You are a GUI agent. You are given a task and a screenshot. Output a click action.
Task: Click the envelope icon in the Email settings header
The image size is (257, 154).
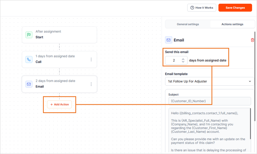(169, 40)
